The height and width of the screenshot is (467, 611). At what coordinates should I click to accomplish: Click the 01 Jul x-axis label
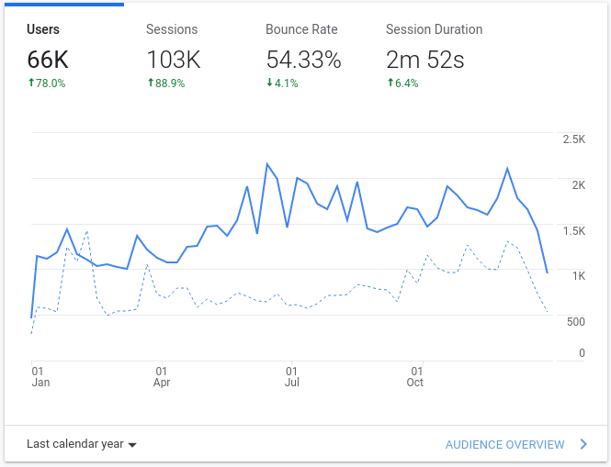[291, 376]
